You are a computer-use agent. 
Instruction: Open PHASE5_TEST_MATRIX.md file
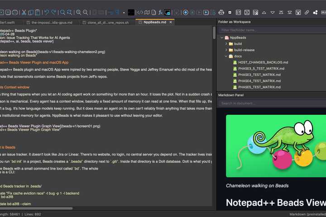pyautogui.click(x=259, y=87)
